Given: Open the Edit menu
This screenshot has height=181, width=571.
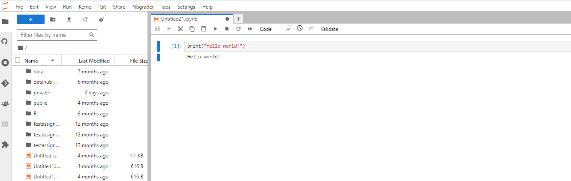Looking at the screenshot, I should (x=34, y=7).
